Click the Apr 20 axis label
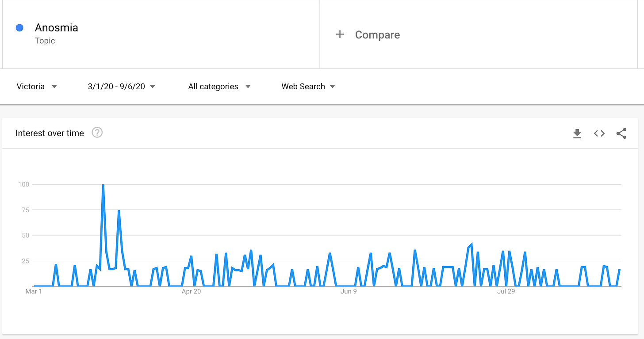This screenshot has width=644, height=339. [191, 291]
